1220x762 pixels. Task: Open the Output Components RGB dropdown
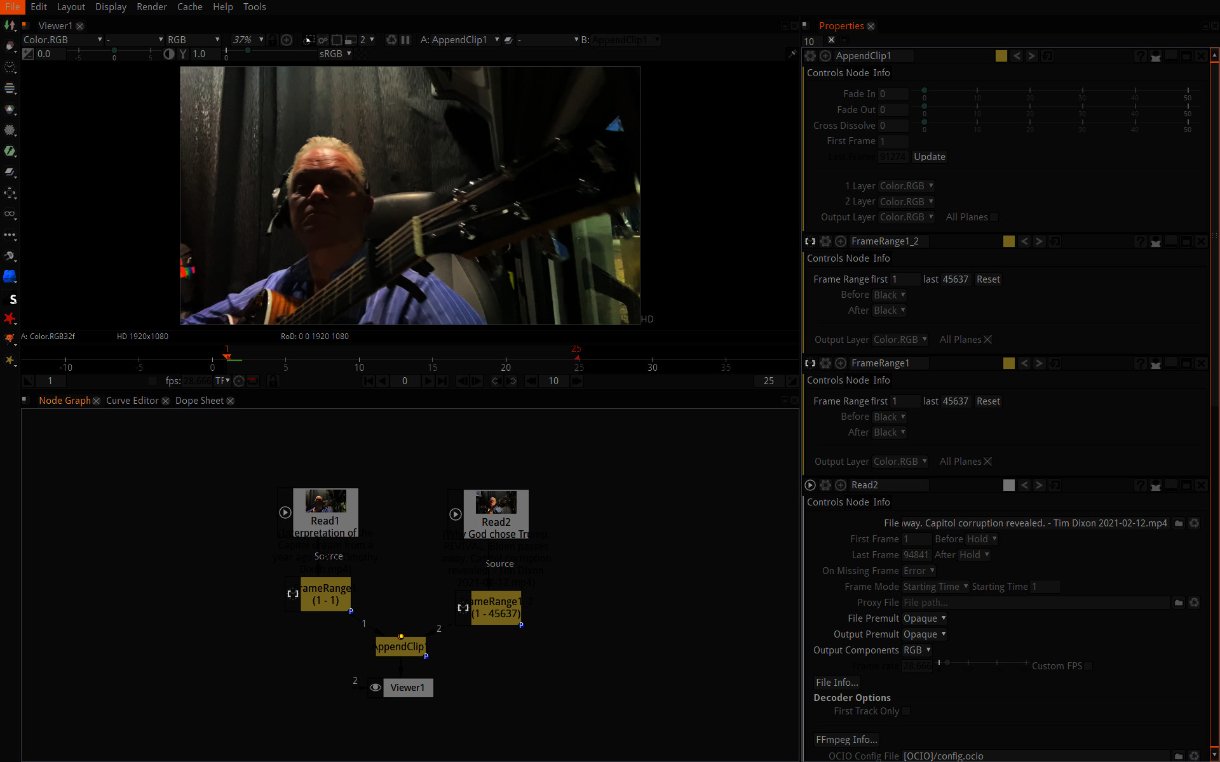click(916, 650)
